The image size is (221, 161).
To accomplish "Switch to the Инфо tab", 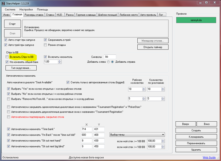I will pos(7,15).
